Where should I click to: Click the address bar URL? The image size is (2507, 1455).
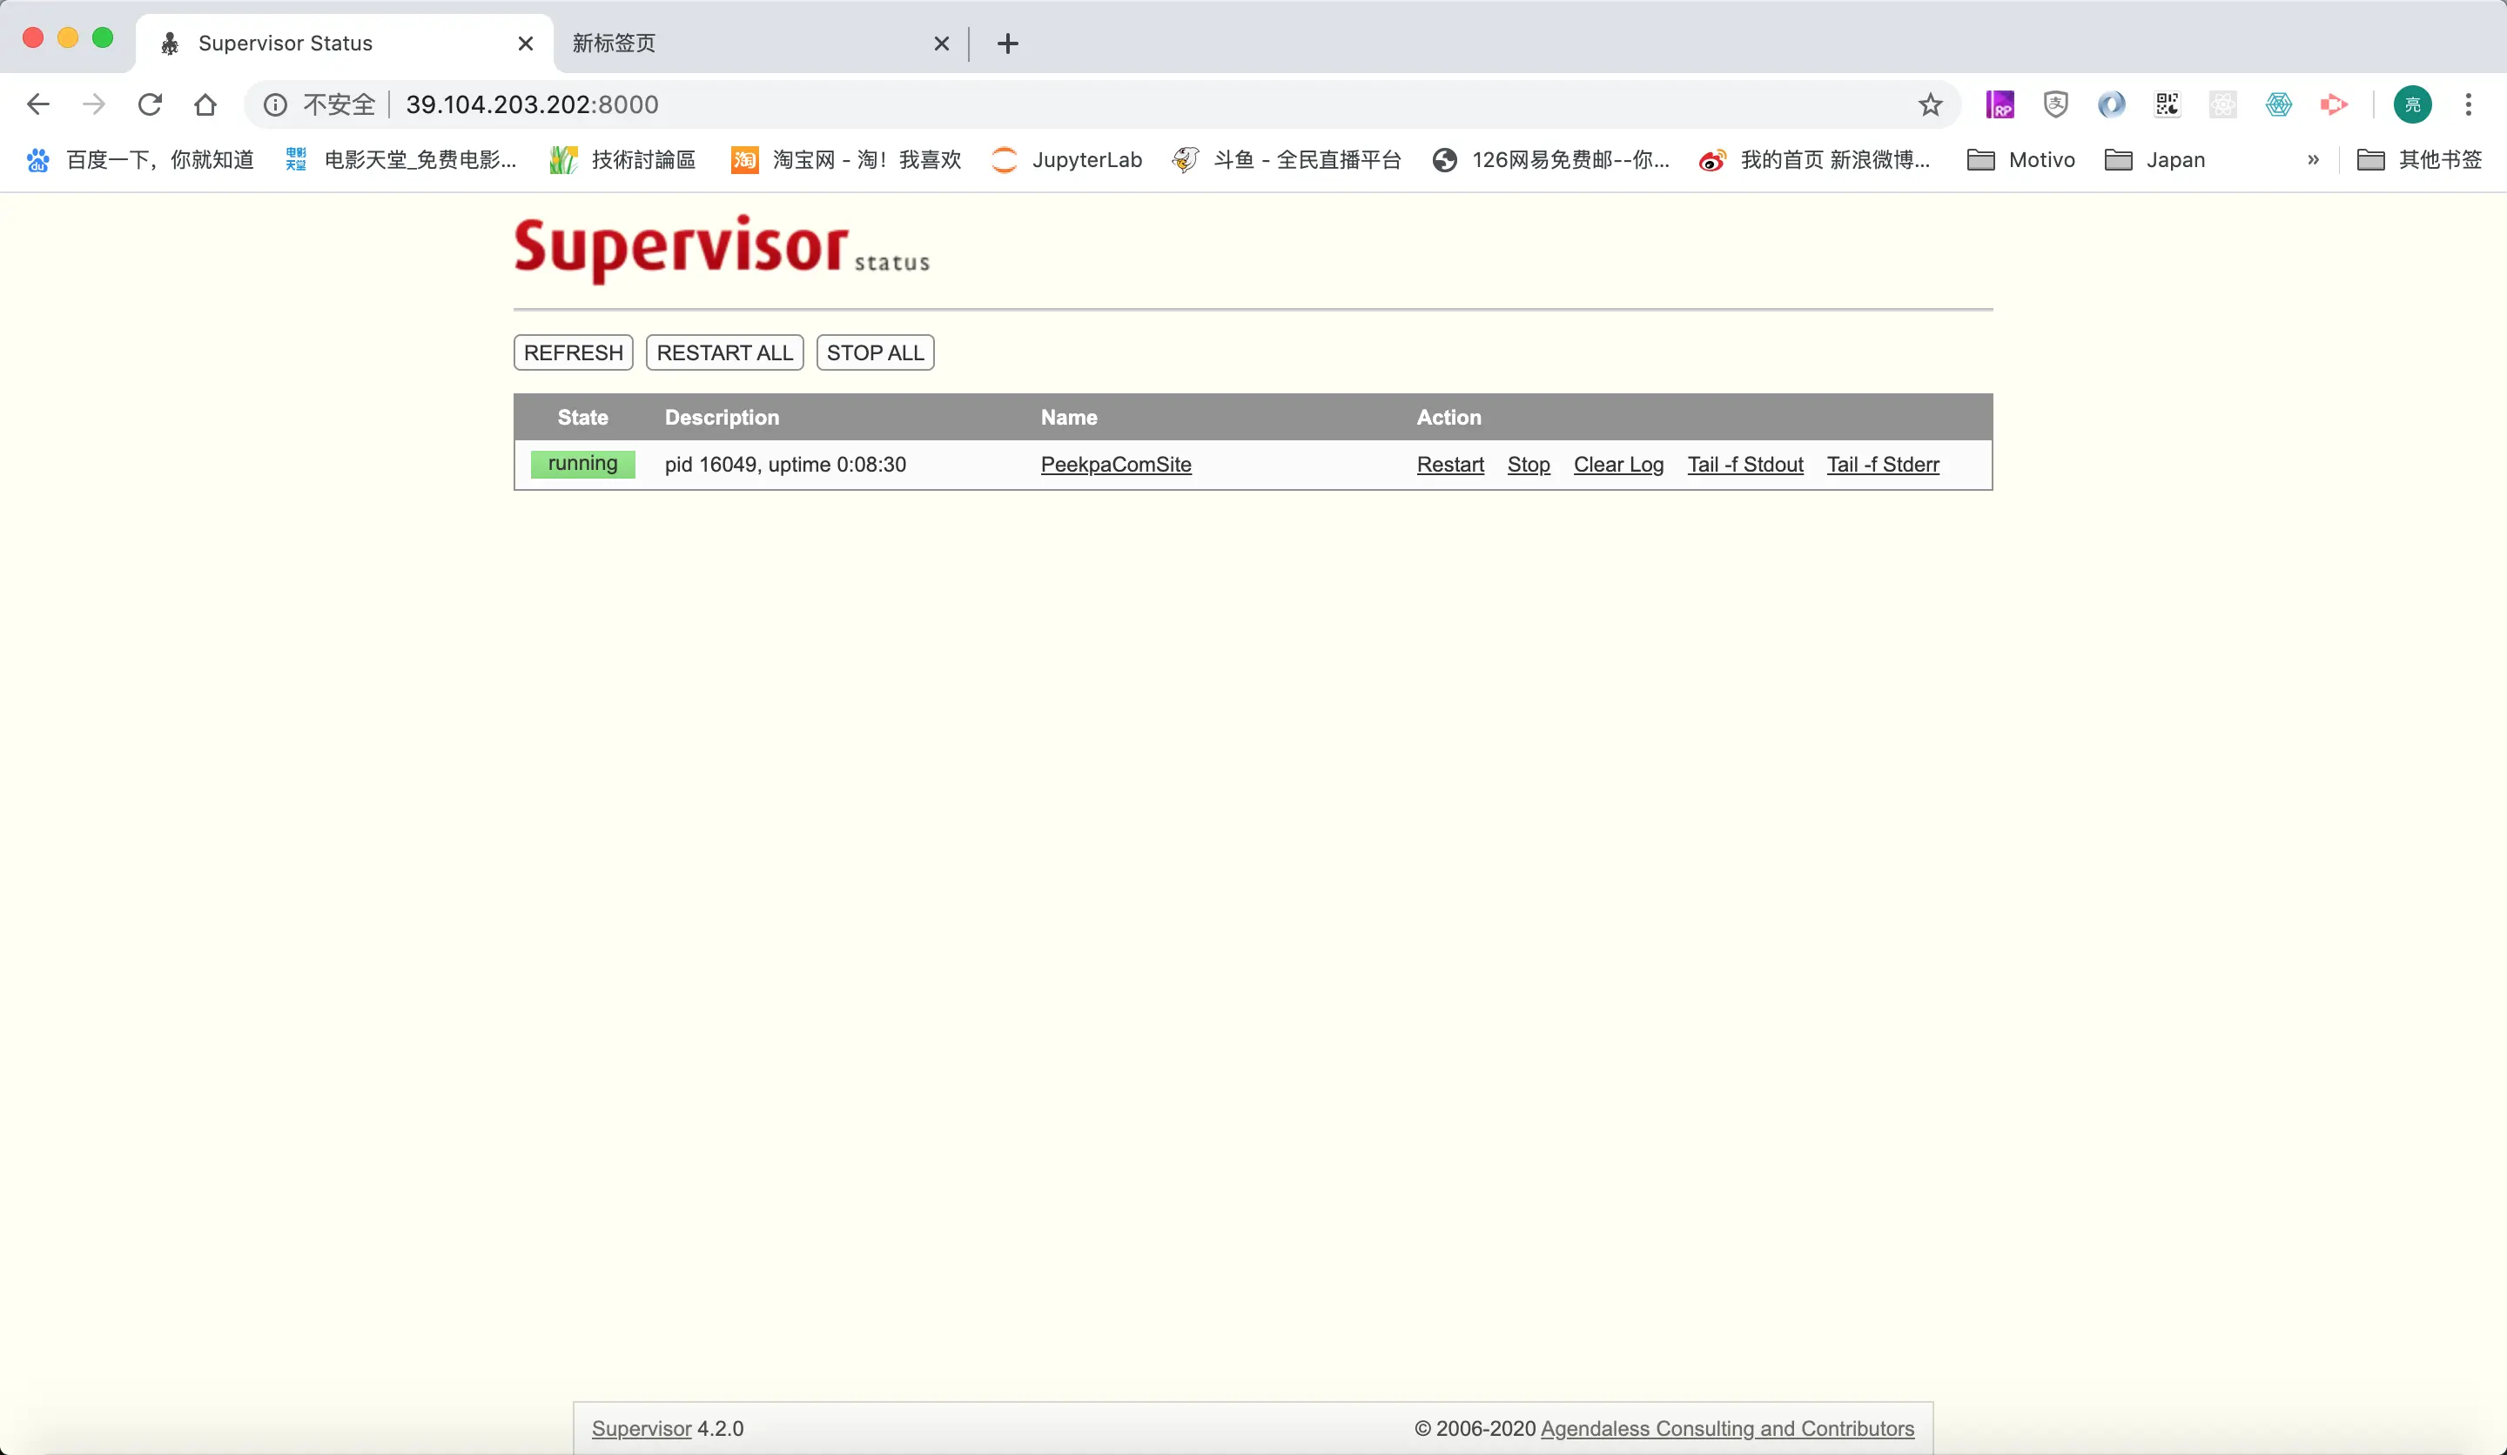click(532, 104)
